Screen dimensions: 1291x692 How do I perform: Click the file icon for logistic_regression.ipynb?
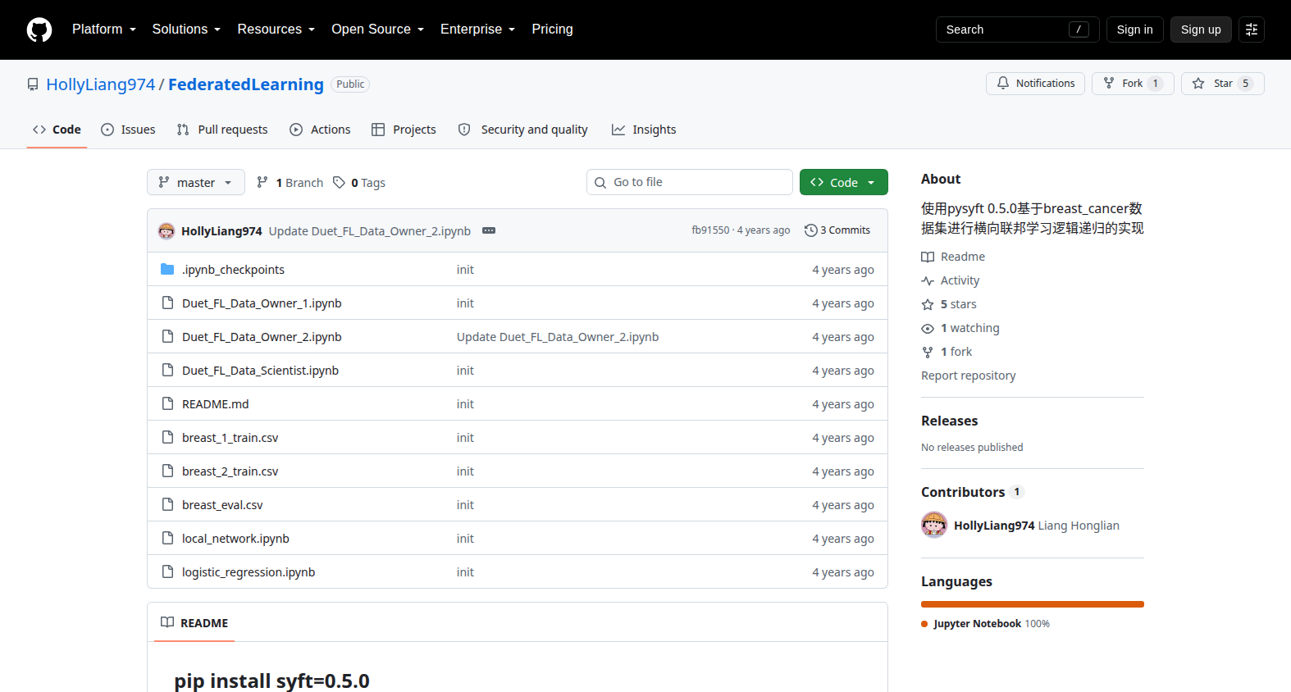pos(167,571)
